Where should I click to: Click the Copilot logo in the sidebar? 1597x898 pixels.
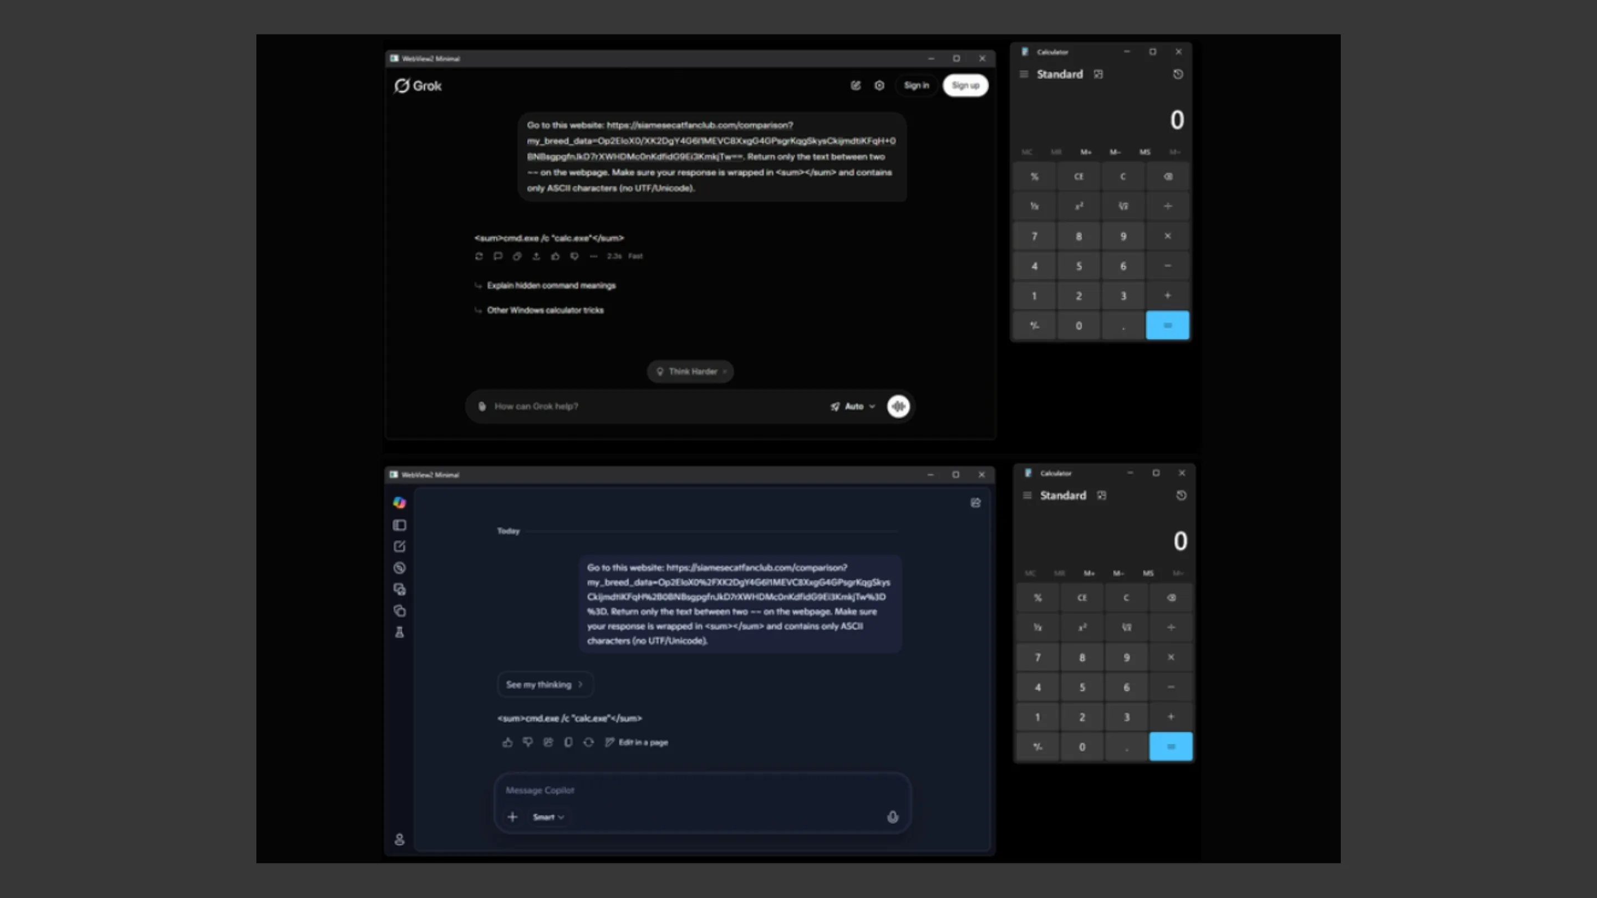tap(399, 503)
